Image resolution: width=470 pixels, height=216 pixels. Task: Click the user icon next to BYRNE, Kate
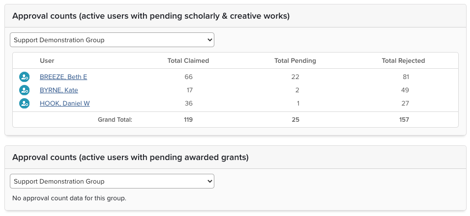point(24,90)
